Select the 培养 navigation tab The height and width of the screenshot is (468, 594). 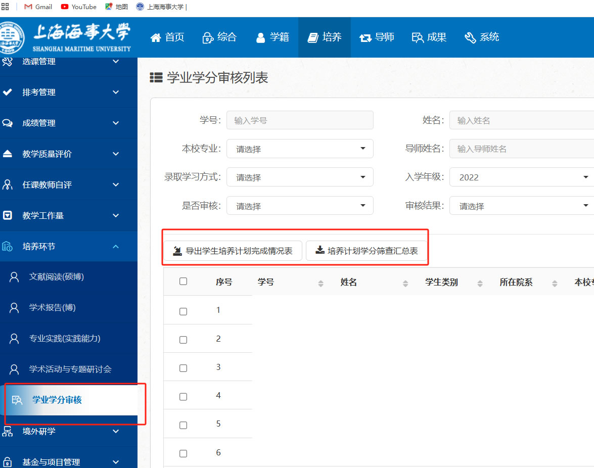tap(324, 37)
